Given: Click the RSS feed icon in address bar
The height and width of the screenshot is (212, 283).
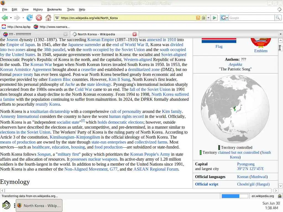Looking at the screenshot, I should pos(198,18).
